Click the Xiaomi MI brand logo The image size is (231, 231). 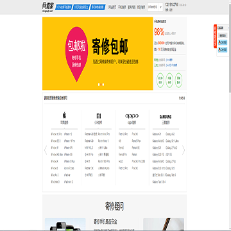[x=98, y=116]
